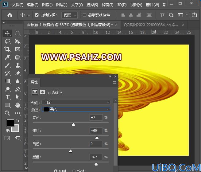Select the Brush tool
The image size is (201, 172).
(x=7, y=65)
